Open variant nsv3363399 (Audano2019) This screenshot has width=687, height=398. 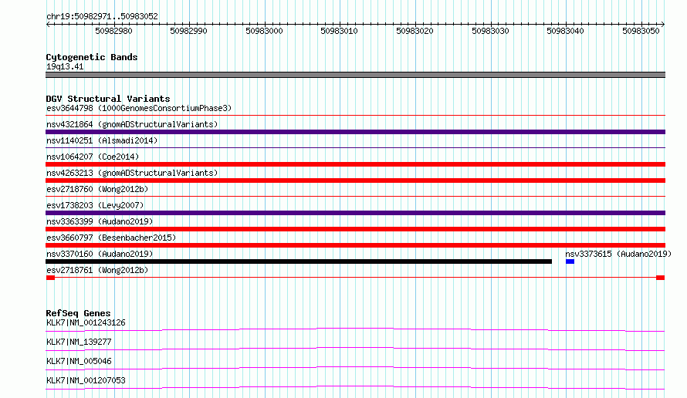[100, 221]
